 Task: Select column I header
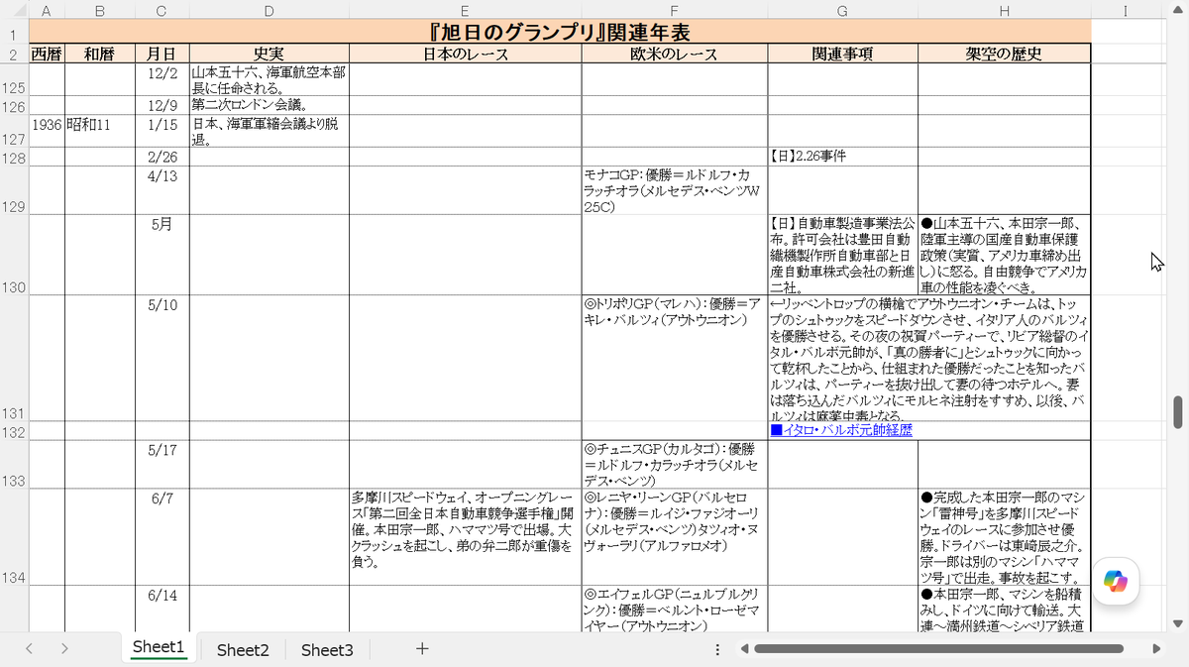1126,11
